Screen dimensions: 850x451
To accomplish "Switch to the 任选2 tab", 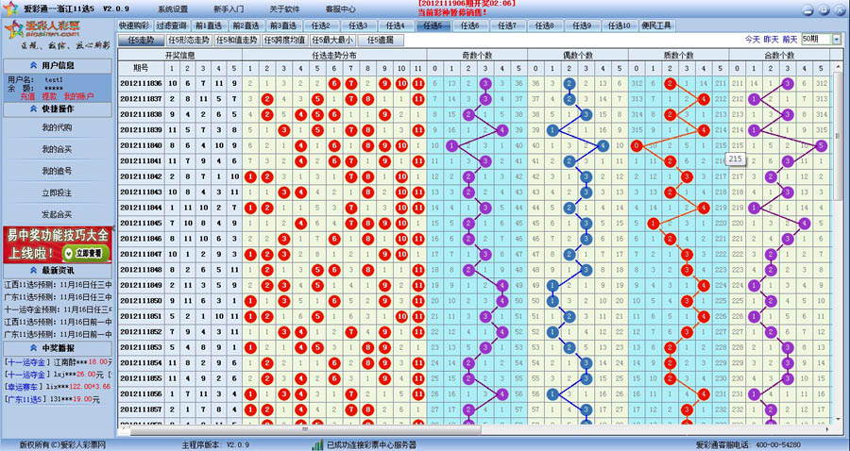I will (321, 25).
